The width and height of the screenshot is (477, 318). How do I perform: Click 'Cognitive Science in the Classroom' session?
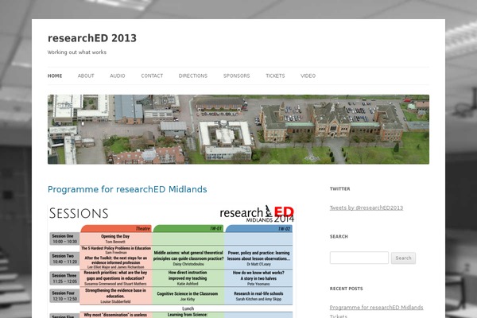(188, 296)
